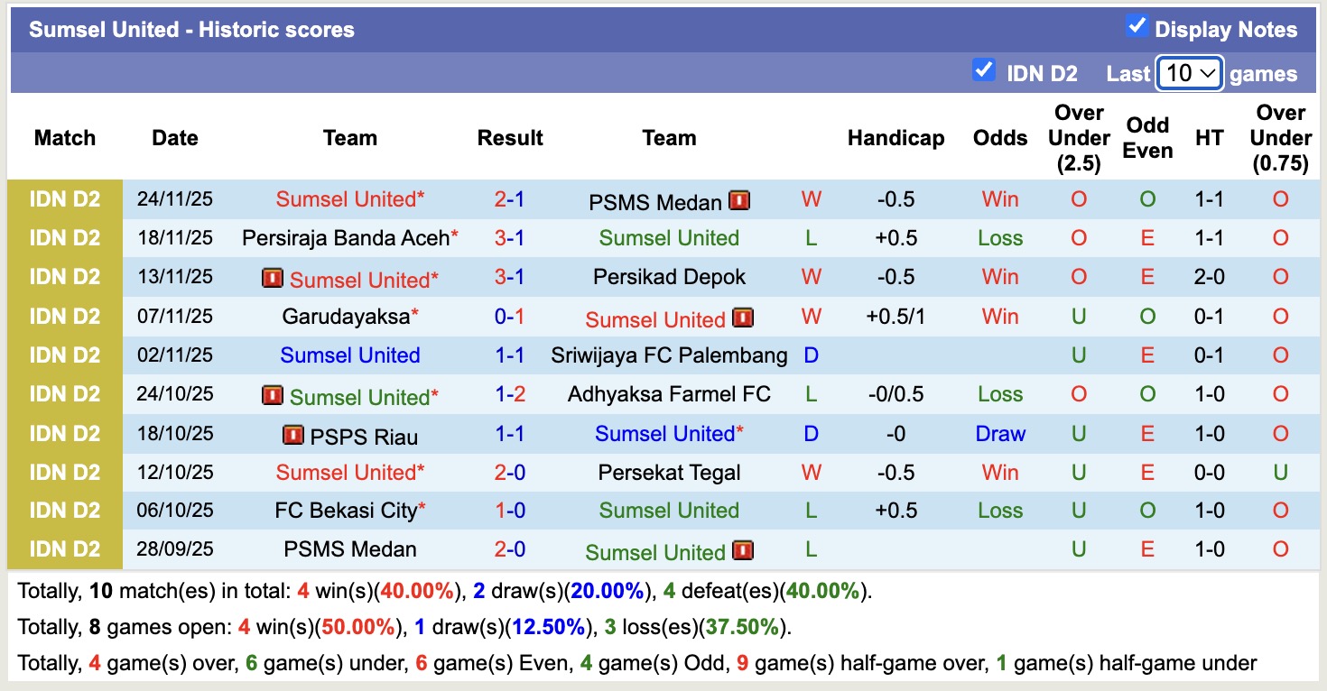
Task: Uncheck the IDN D2 league filter checkbox
Action: pos(983,70)
